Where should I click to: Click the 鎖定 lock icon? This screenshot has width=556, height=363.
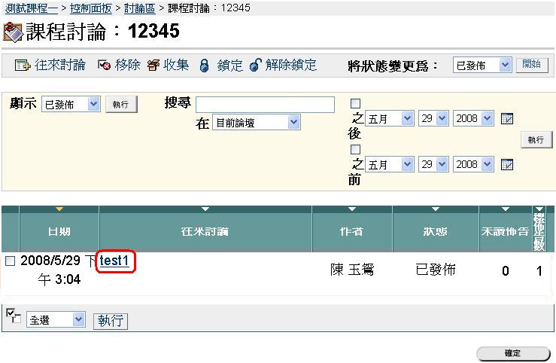click(204, 66)
